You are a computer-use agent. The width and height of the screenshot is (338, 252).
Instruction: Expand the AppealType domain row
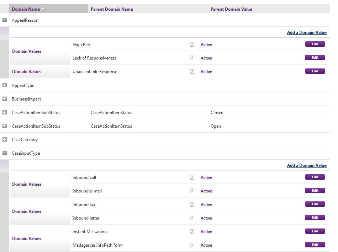5,86
